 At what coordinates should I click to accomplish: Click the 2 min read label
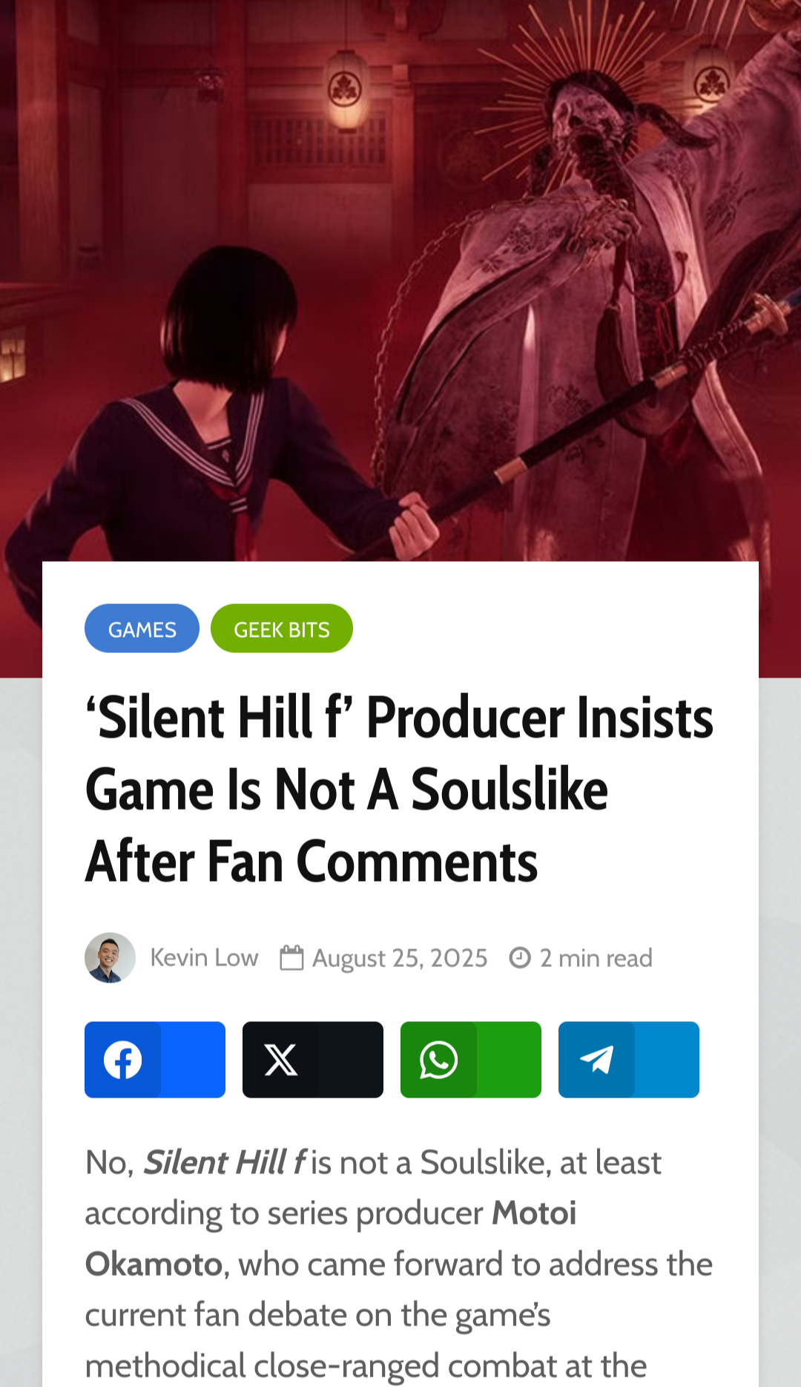click(x=596, y=958)
